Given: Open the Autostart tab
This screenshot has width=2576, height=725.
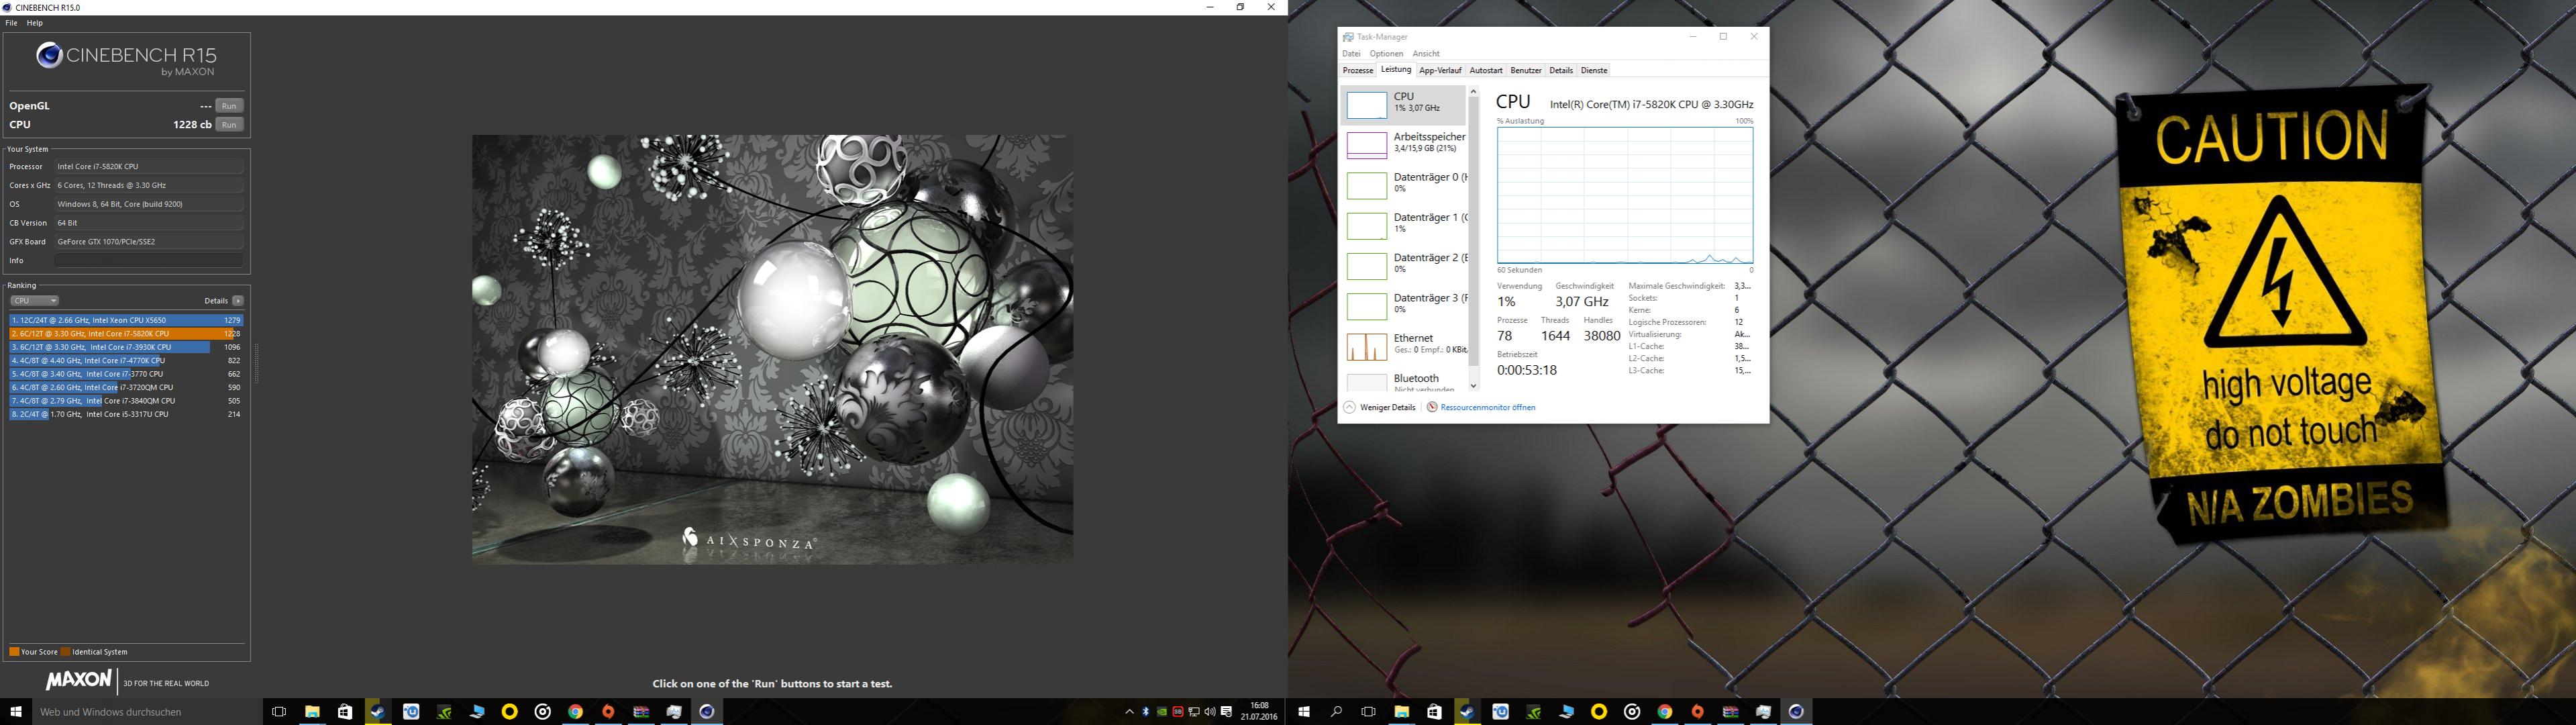Looking at the screenshot, I should coord(1485,71).
